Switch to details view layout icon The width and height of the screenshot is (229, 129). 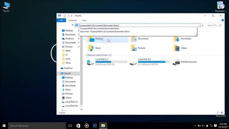218,113
